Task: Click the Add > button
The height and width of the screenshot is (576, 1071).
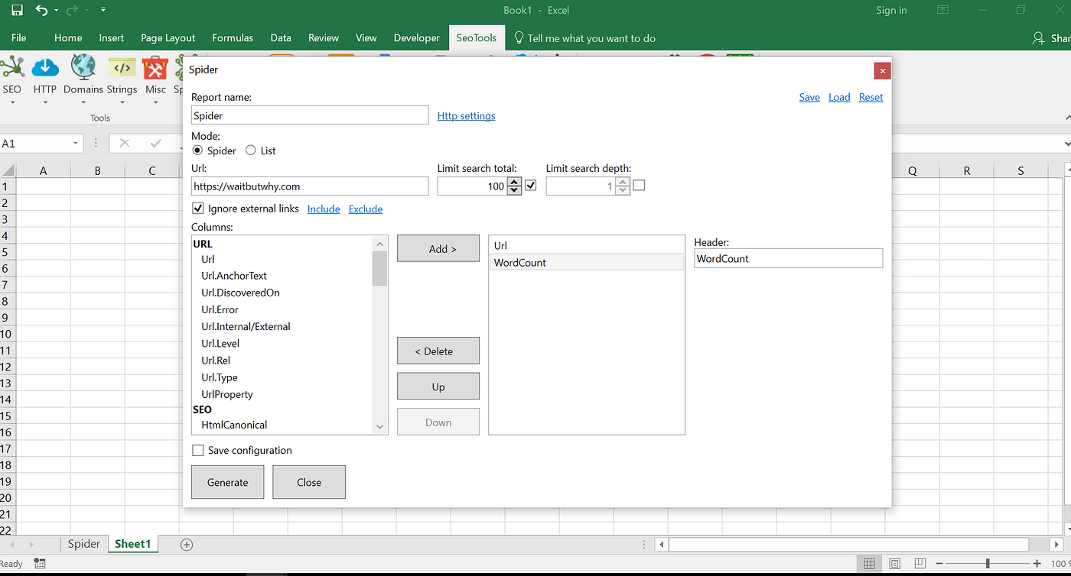Action: tap(438, 248)
